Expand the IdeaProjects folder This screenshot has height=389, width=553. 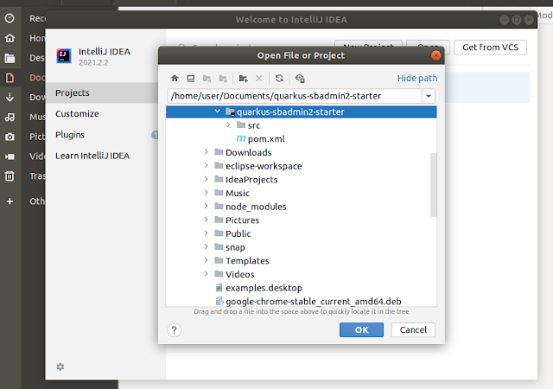coord(206,179)
